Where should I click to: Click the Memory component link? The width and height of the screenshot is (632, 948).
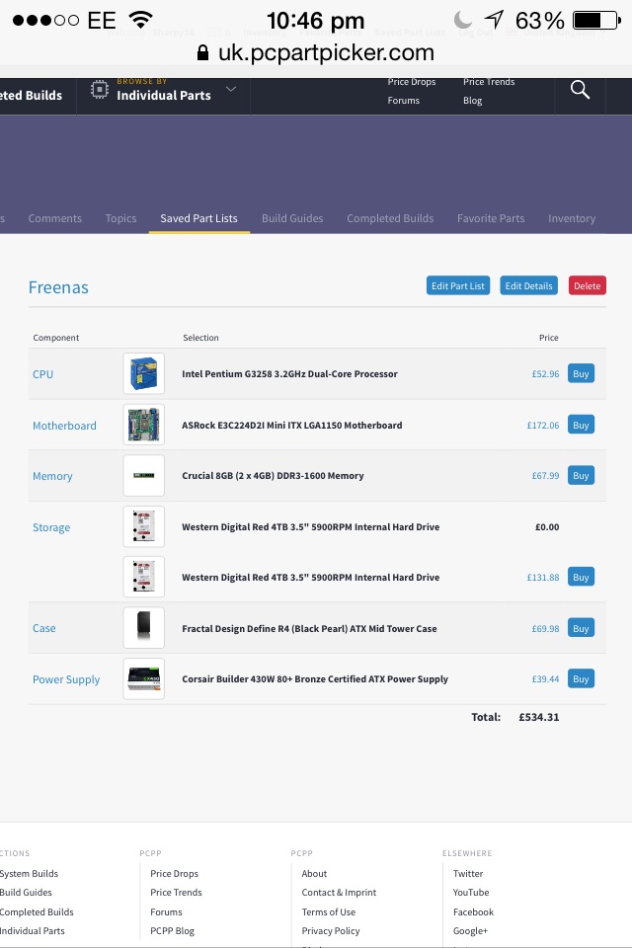pos(52,476)
